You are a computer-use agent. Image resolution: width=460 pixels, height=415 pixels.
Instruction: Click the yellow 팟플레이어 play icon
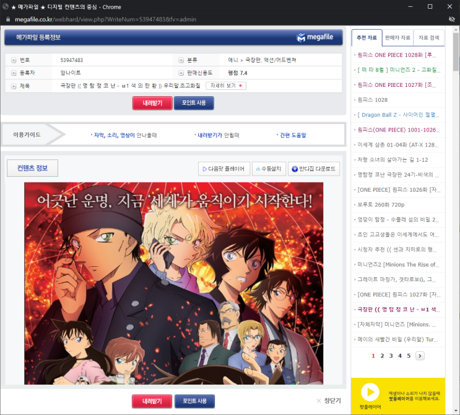point(370,392)
